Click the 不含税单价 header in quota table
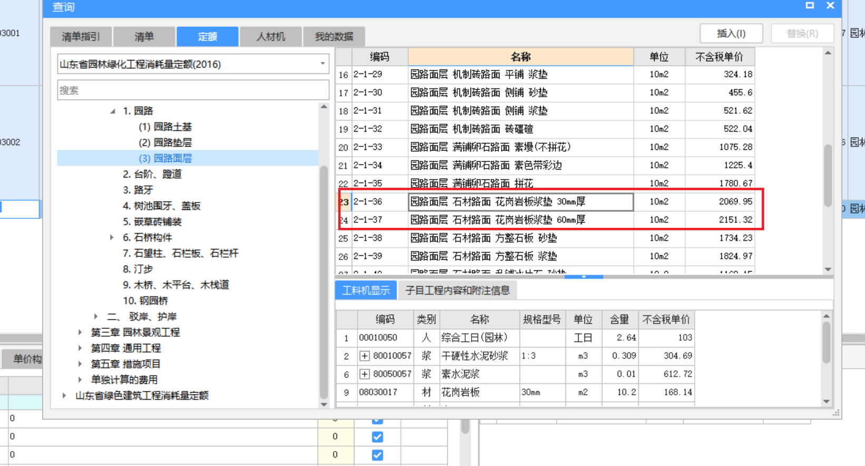 (719, 57)
